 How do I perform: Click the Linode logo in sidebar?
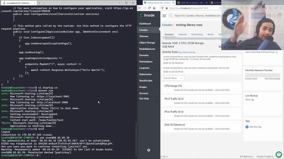(147, 15)
